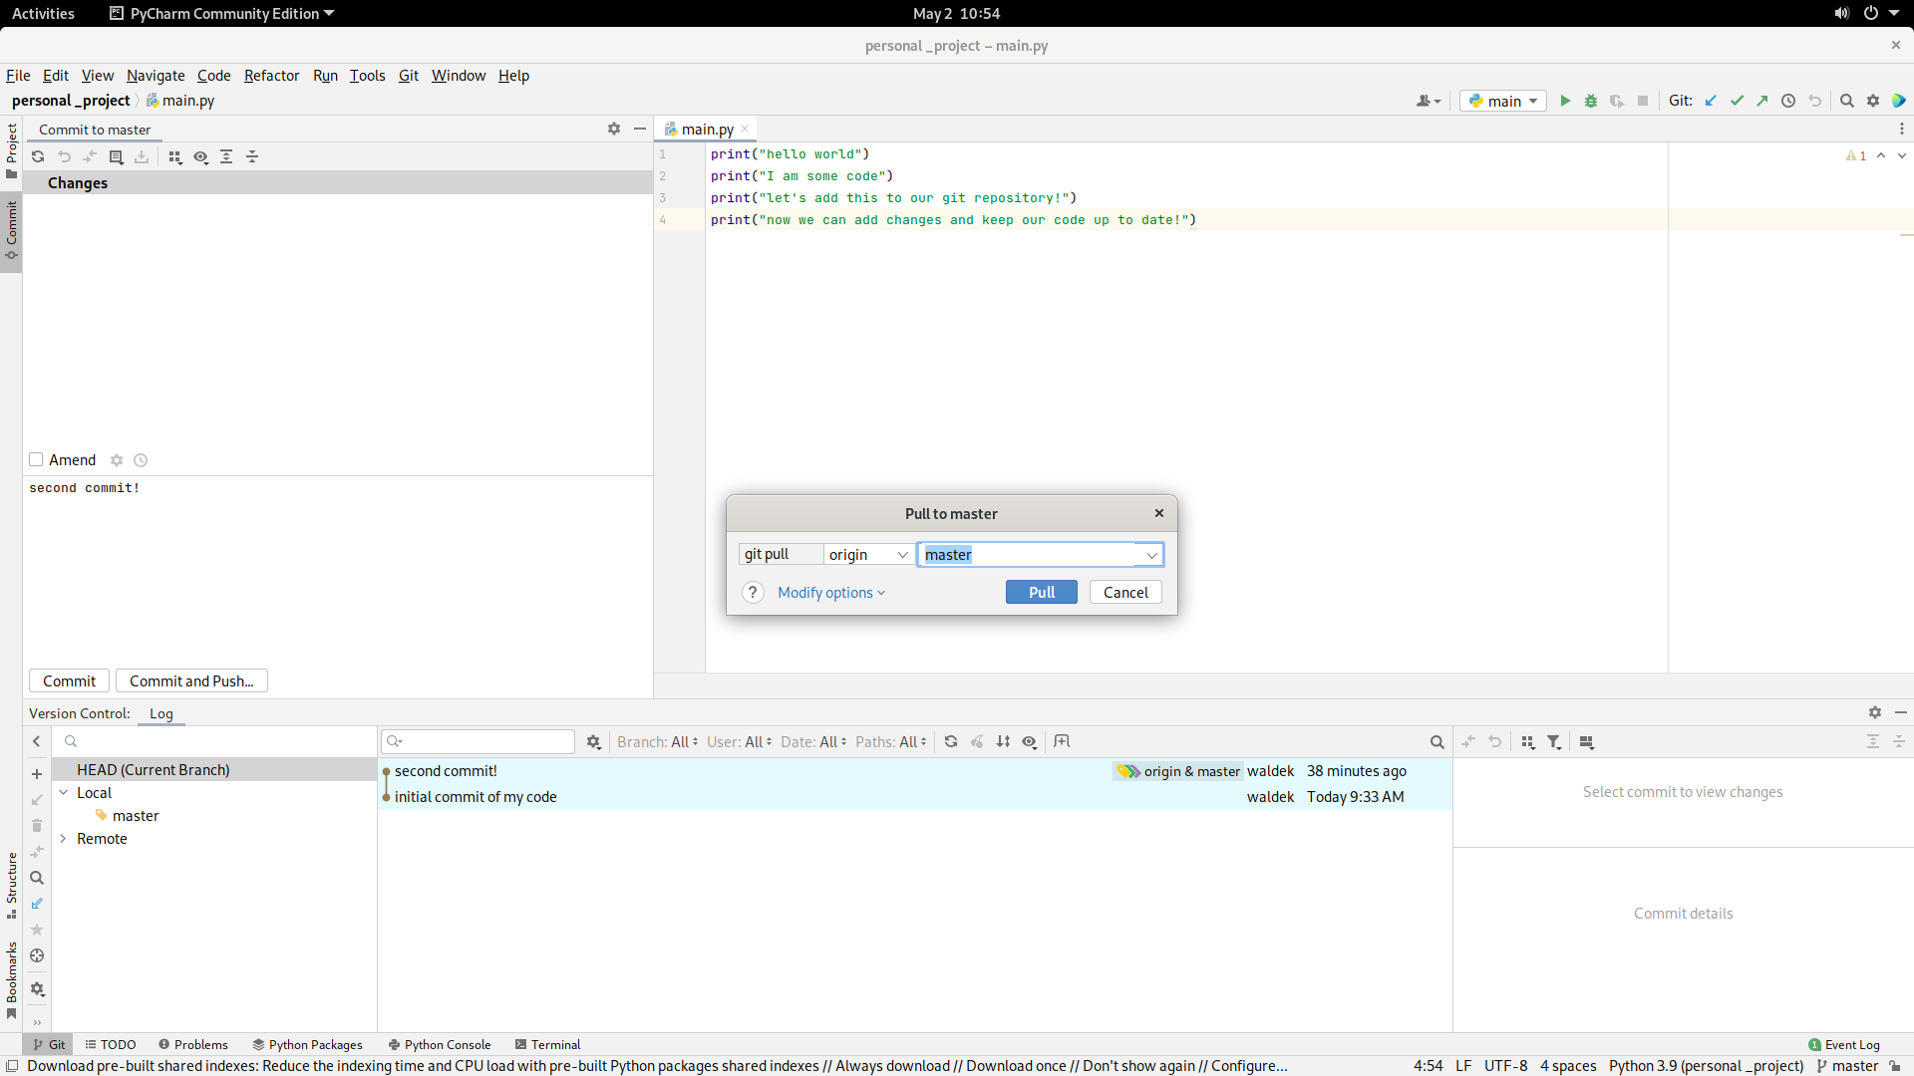Open Version Control panel settings gear
The height and width of the screenshot is (1076, 1914).
click(1875, 712)
